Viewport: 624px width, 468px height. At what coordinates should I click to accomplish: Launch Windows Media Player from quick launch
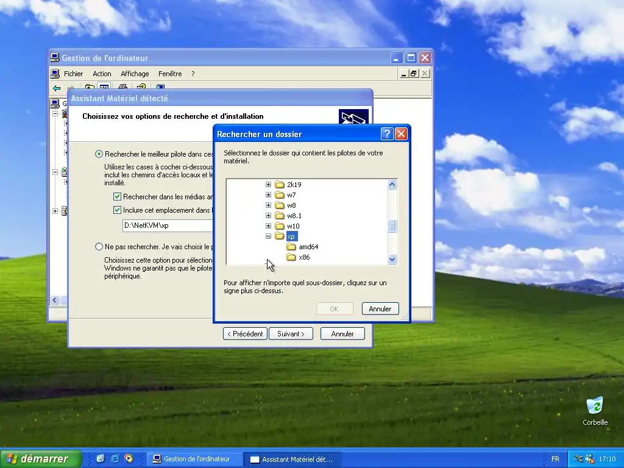point(129,458)
